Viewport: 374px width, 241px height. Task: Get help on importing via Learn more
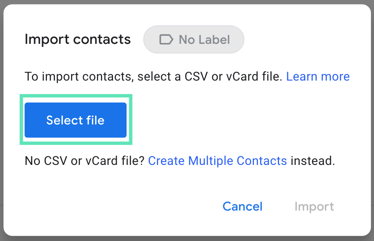(318, 76)
